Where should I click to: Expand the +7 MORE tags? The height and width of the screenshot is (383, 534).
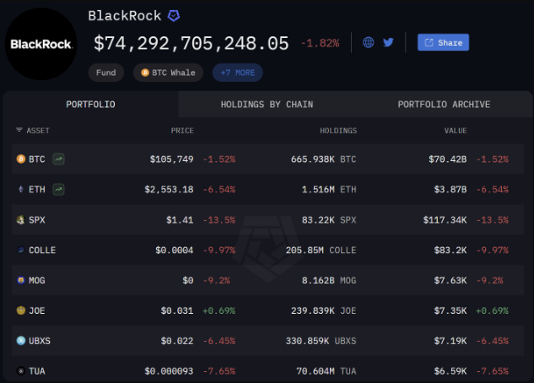pyautogui.click(x=237, y=73)
